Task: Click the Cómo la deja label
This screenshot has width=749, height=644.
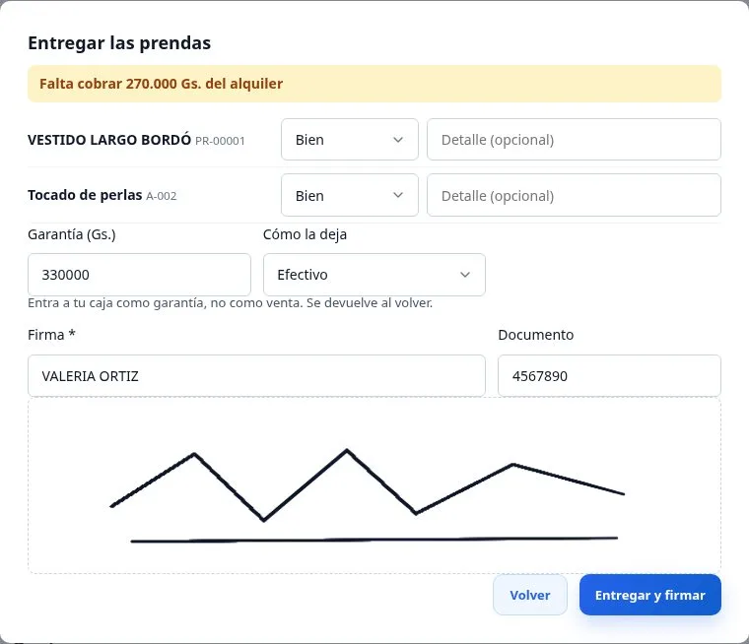Action: [305, 234]
